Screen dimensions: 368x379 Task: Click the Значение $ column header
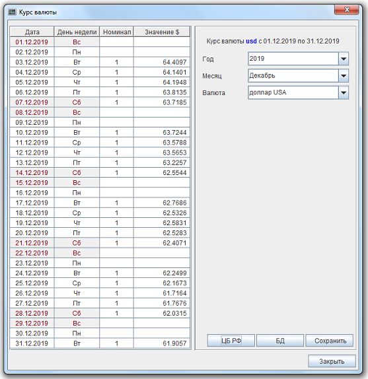pyautogui.click(x=162, y=32)
